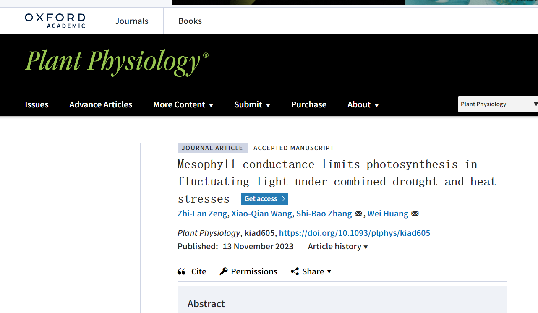Expand the More Content menu
This screenshot has width=538, height=313.
[x=183, y=104]
